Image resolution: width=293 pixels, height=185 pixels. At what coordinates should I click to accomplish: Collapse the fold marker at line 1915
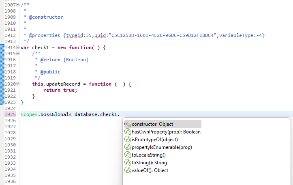tap(17, 54)
